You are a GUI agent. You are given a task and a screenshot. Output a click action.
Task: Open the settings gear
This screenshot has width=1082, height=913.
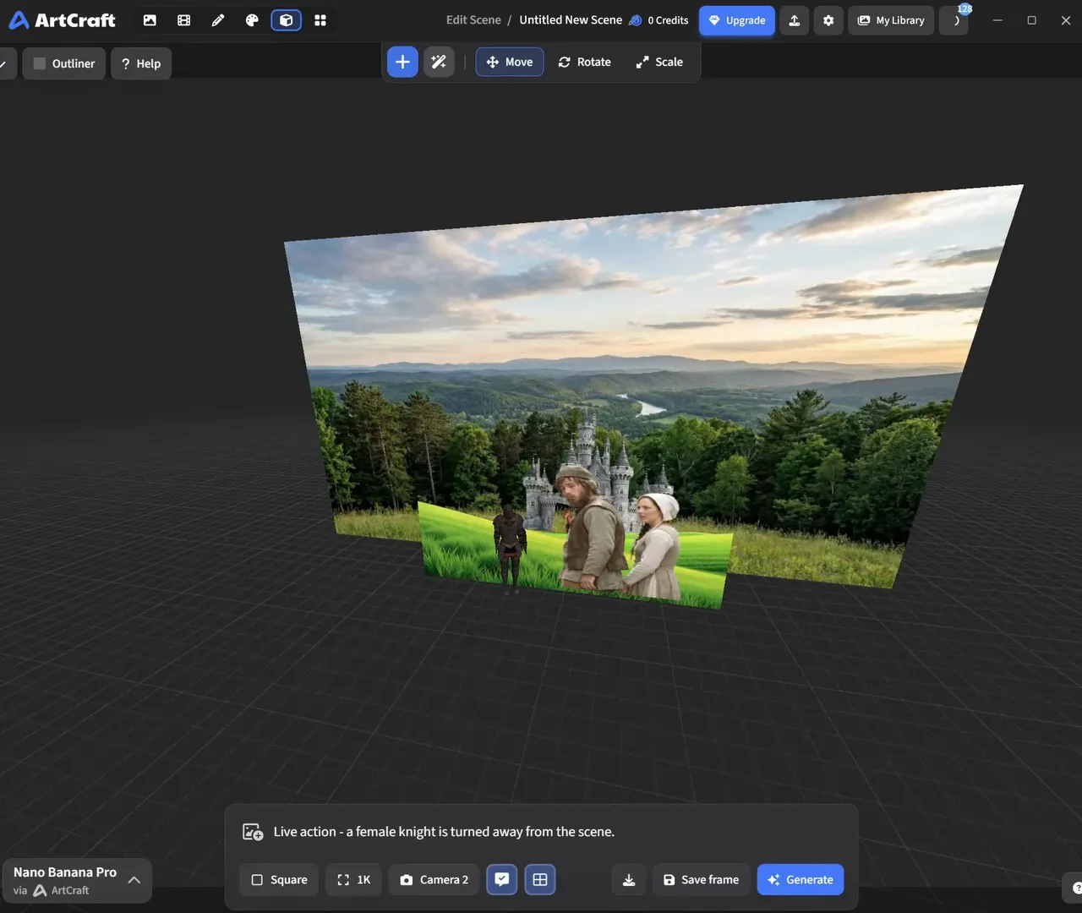tap(828, 20)
